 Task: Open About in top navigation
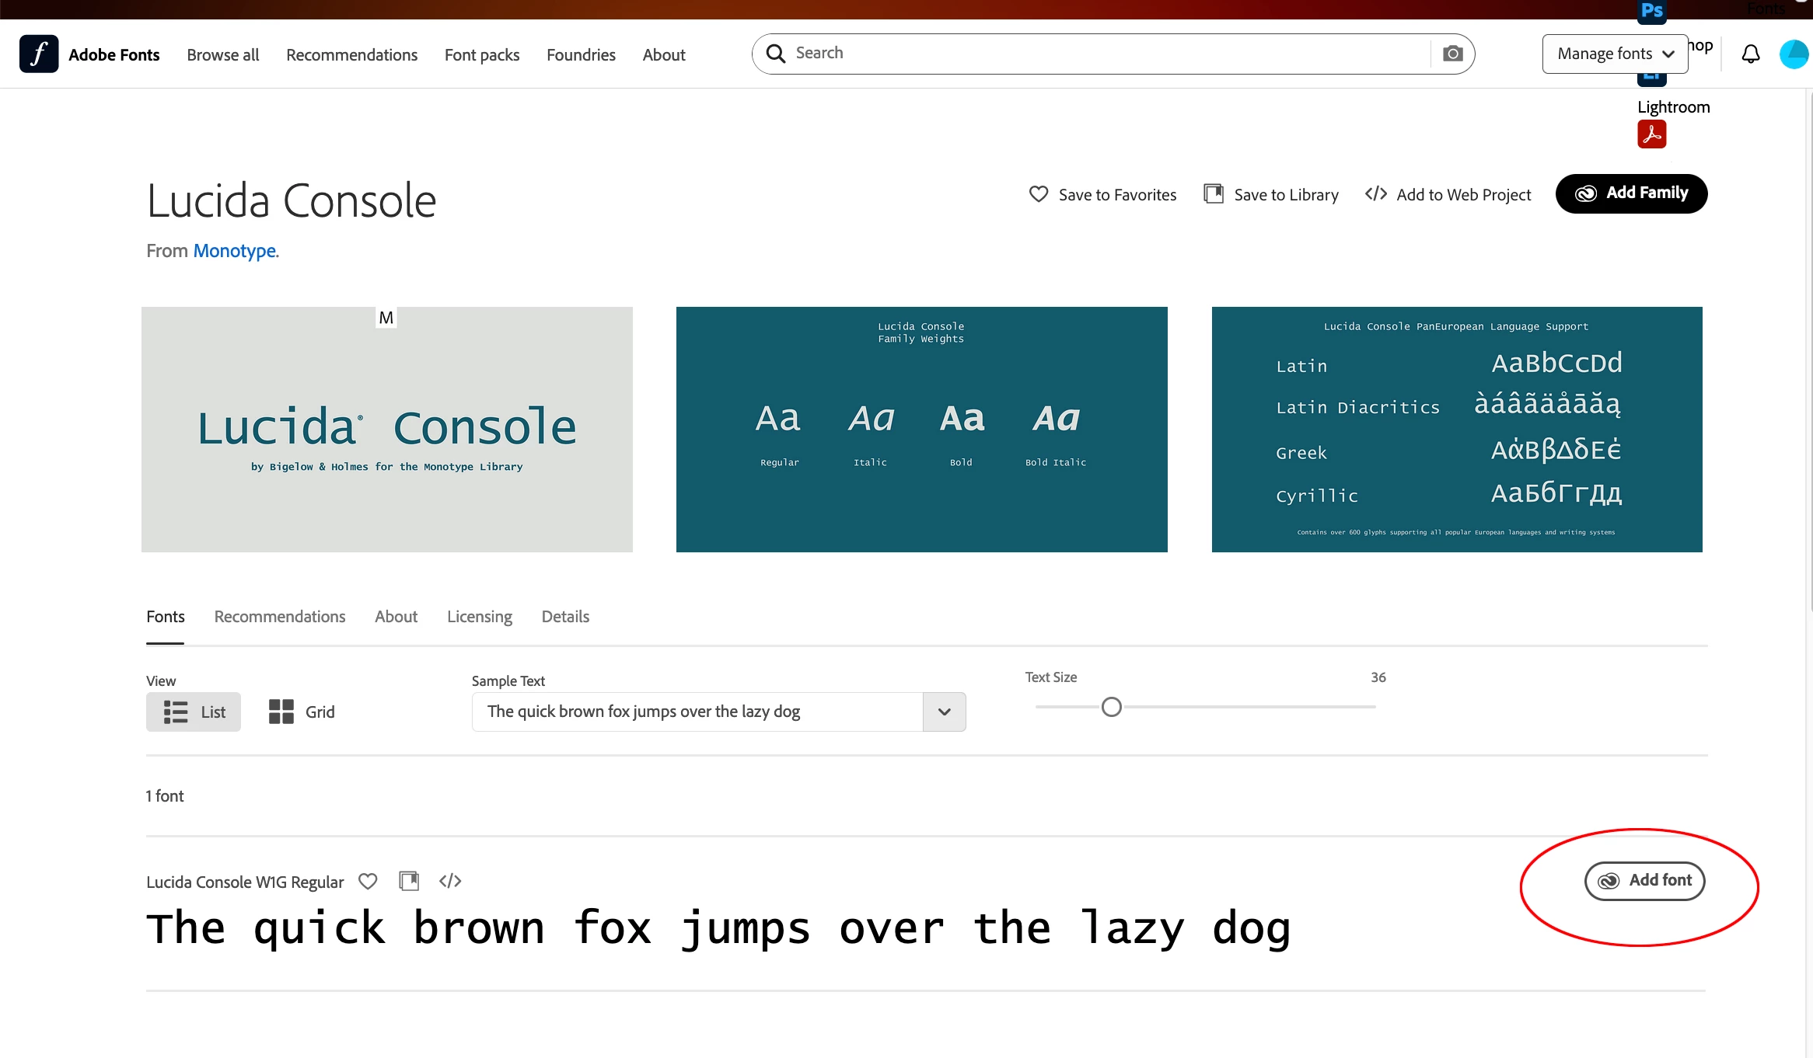[x=664, y=54]
